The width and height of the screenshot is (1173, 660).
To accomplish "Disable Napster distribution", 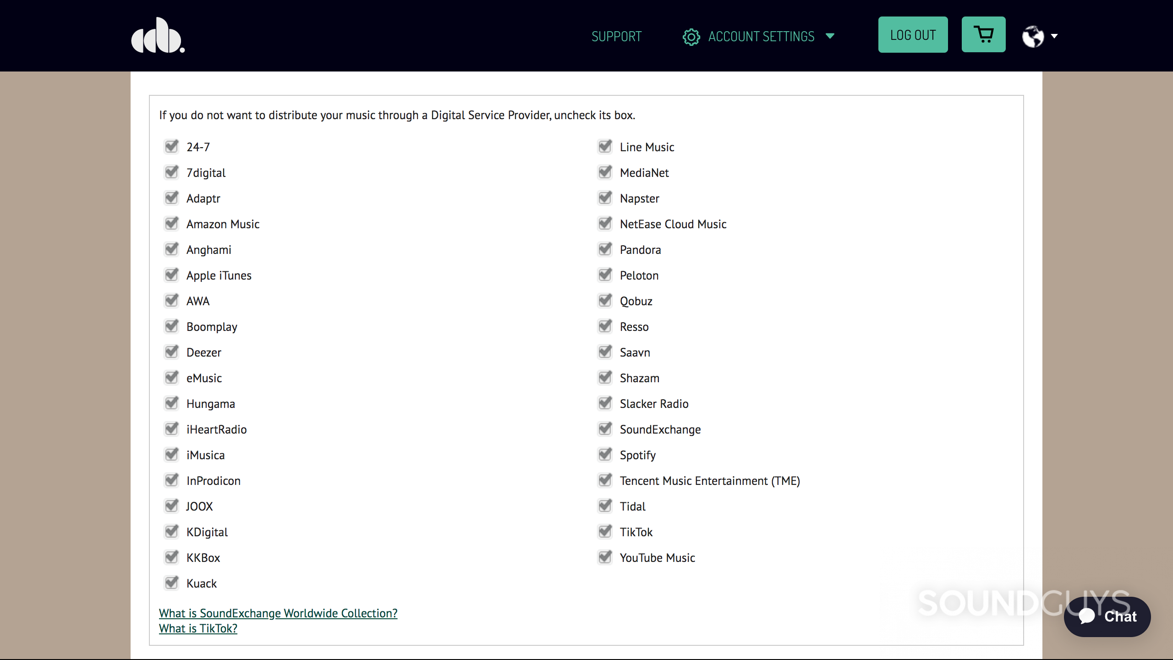I will tap(605, 198).
